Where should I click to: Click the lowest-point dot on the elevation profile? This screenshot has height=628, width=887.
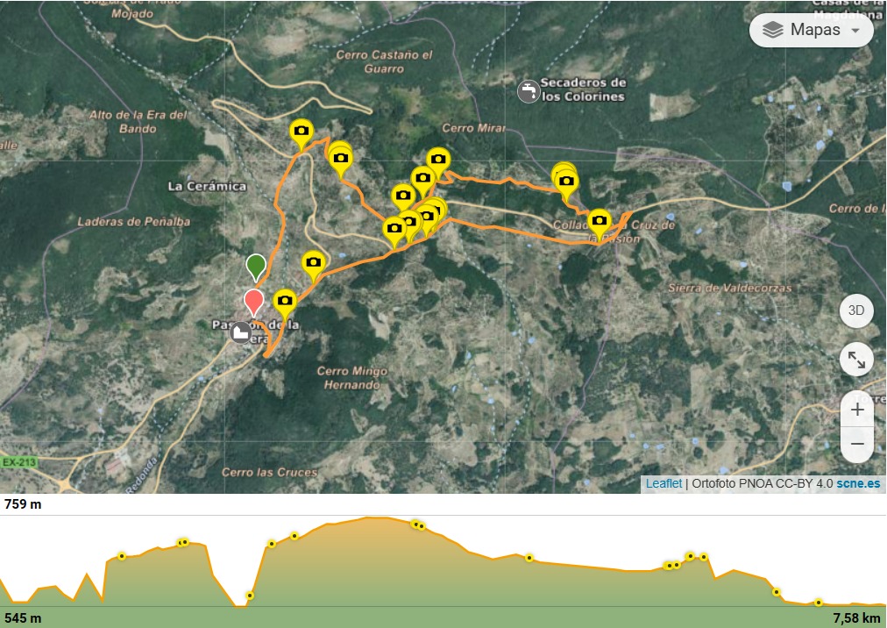[x=250, y=596]
